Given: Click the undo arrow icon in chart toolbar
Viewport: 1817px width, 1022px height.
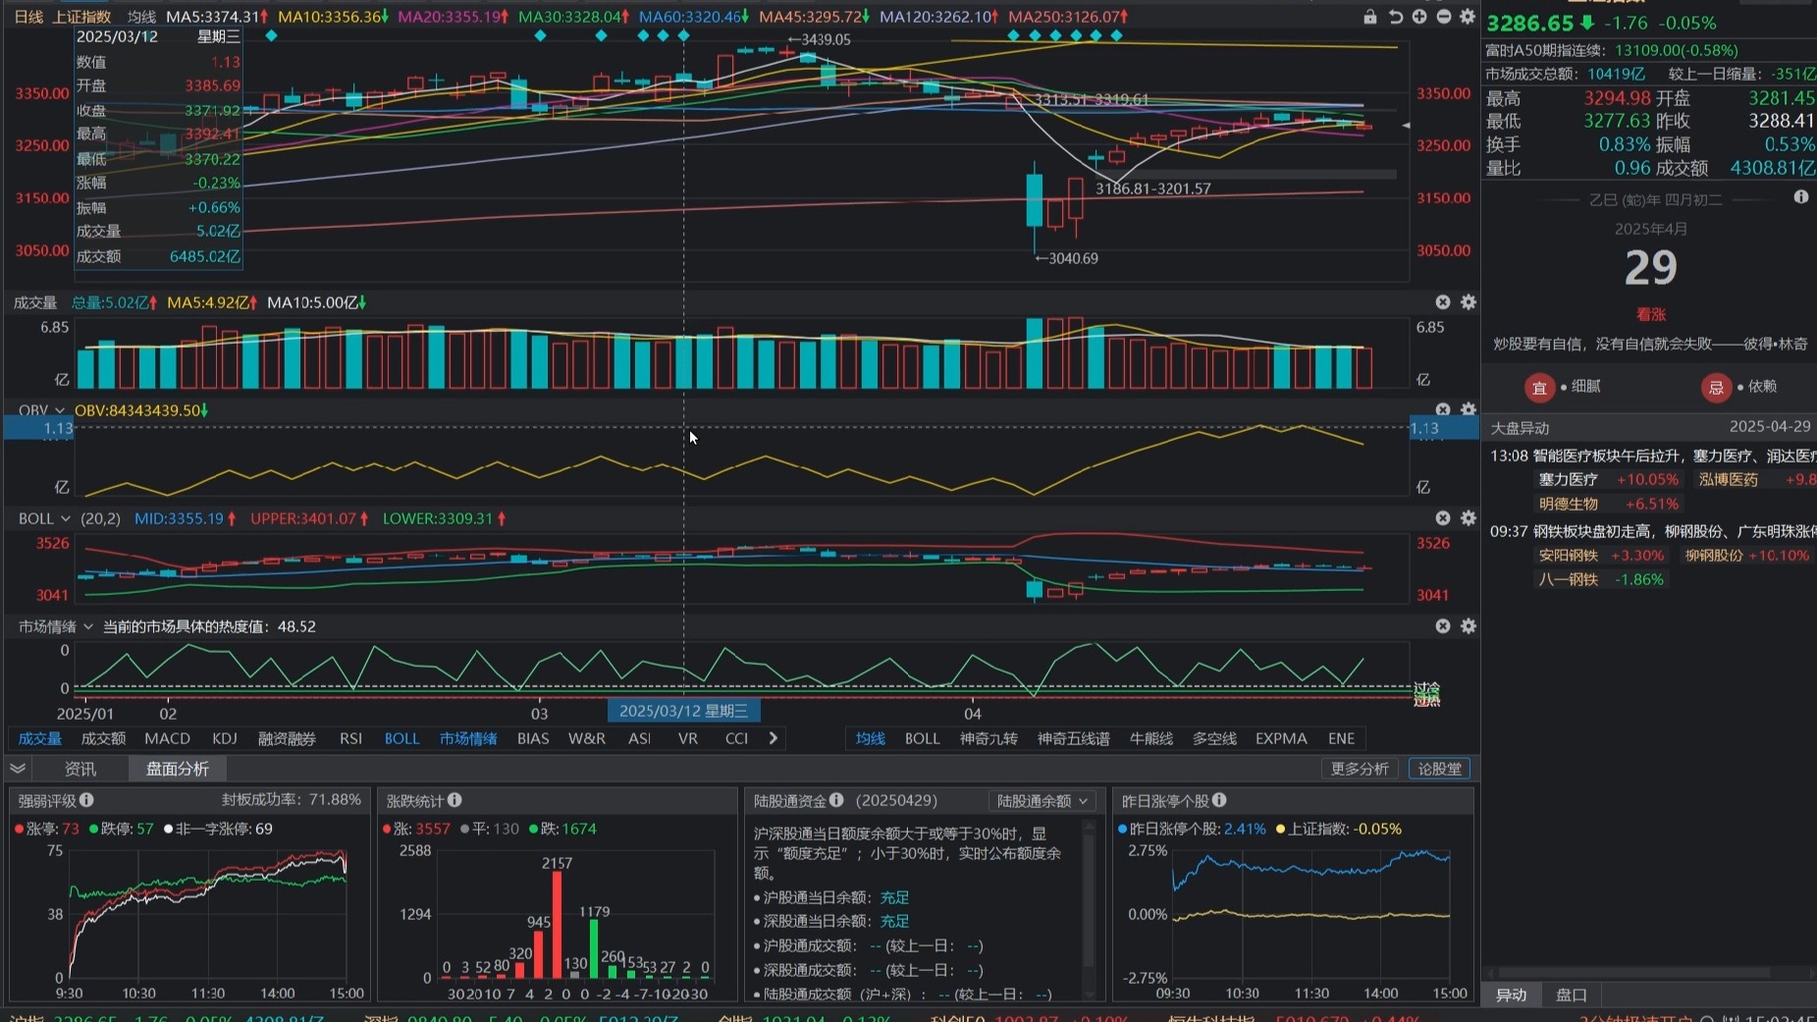Looking at the screenshot, I should tap(1395, 17).
